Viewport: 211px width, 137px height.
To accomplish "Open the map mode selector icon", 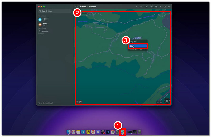I will [x=141, y=6].
